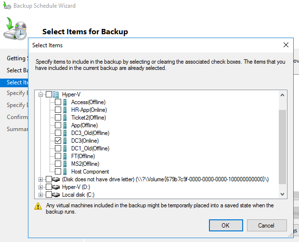Check the disk without drive letter checkbox
299x242 pixels.
pyautogui.click(x=49, y=179)
